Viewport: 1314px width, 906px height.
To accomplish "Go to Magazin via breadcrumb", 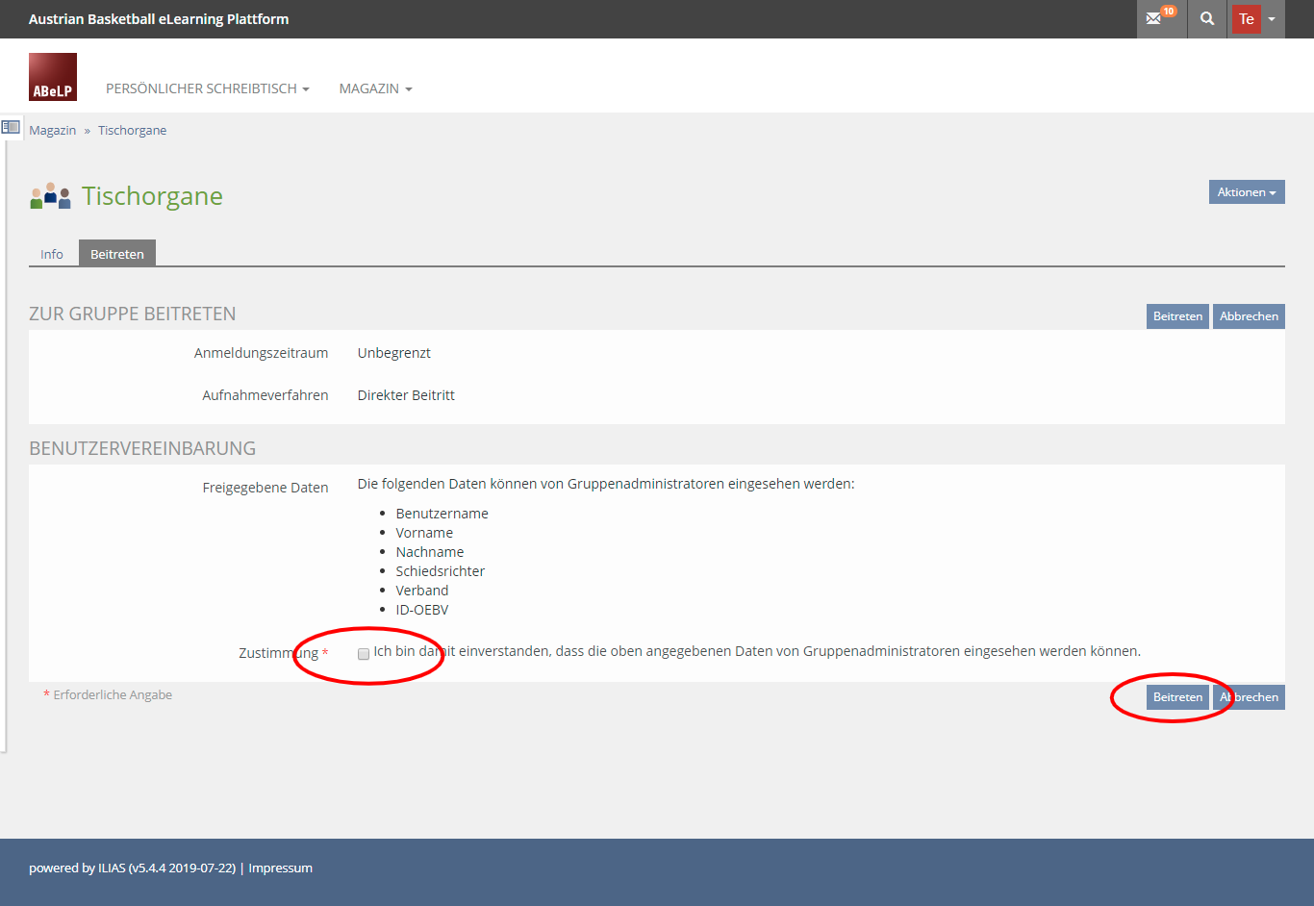I will click(x=52, y=131).
